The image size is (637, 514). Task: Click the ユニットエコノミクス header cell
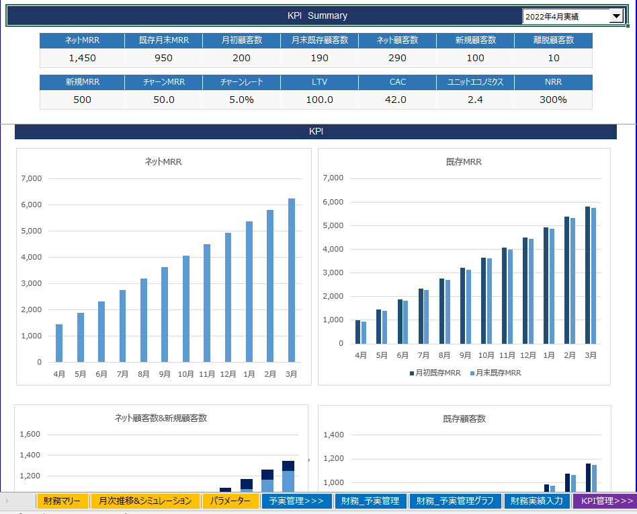point(475,82)
